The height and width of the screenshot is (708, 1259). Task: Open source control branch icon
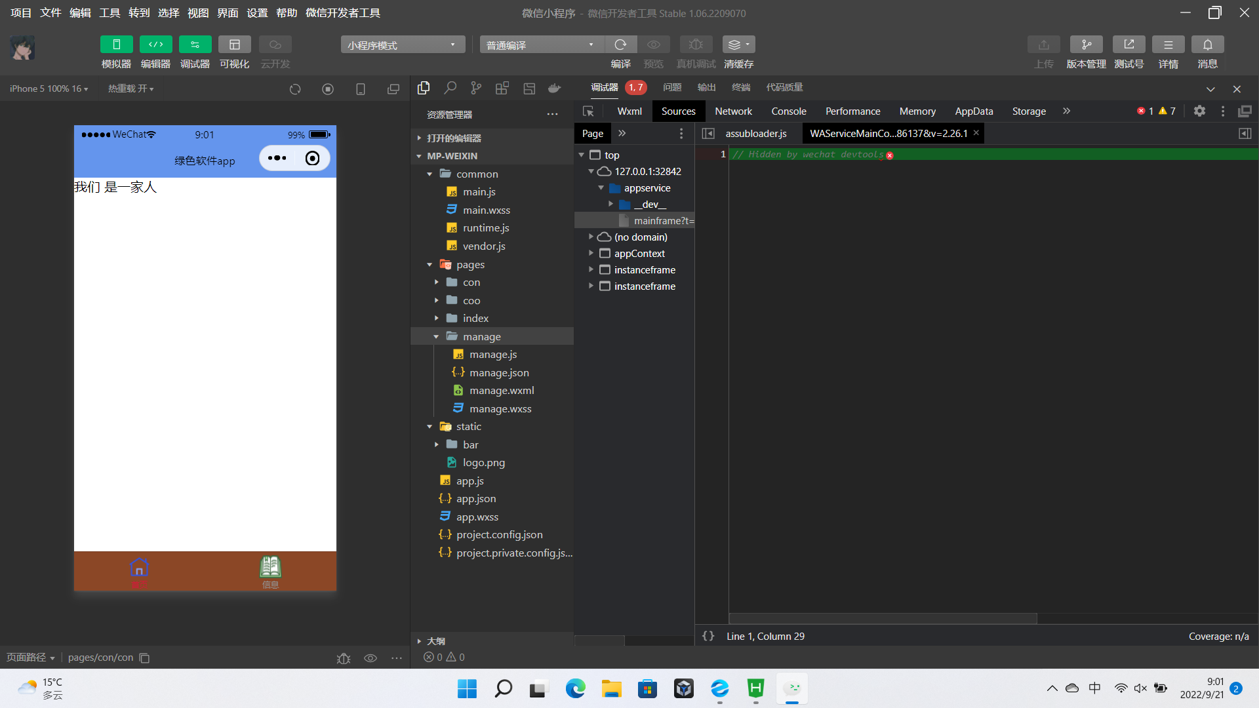[476, 88]
